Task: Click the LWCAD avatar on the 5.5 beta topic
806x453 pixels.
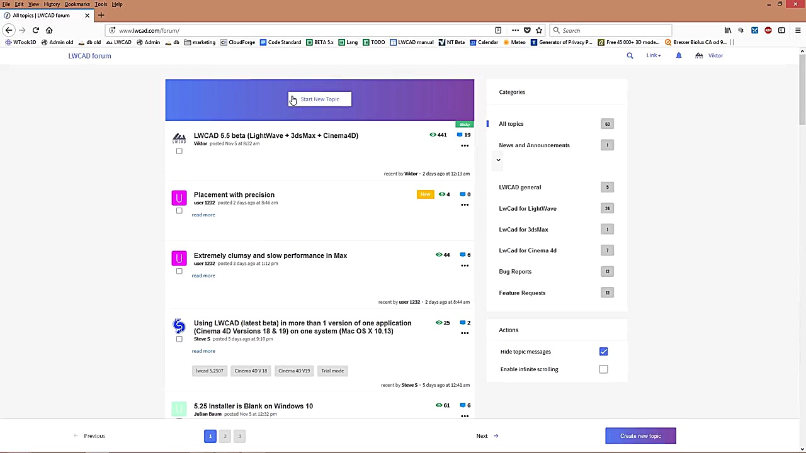Action: [179, 138]
